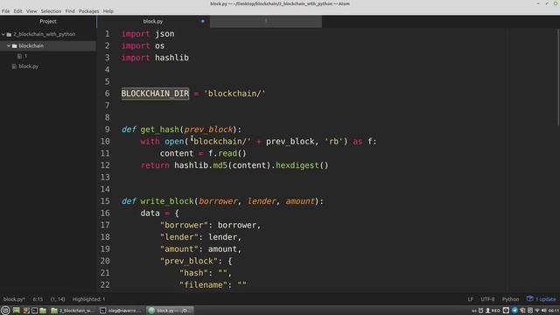Click the 2_blockchain_with_python folder icon
Image resolution: width=560 pixels, height=315 pixels.
point(9,34)
